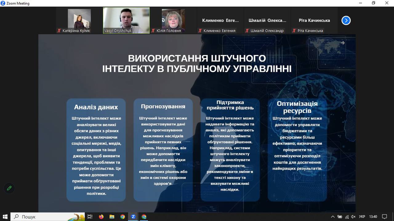Image resolution: width=394 pixels, height=221 pixels.
Task: Click the 13:40 taskbar clock
Action: pyautogui.click(x=373, y=217)
